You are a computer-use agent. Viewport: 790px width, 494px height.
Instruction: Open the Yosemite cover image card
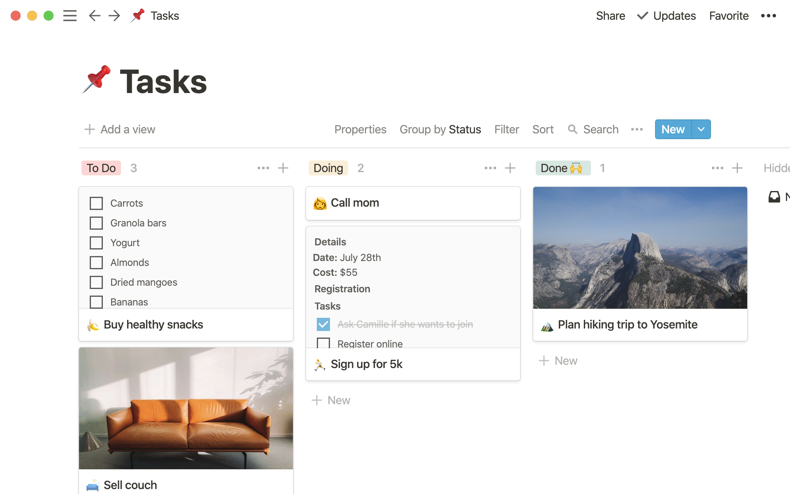click(640, 248)
